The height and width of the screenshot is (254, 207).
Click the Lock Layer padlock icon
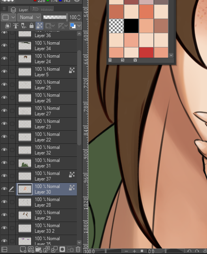32,26
